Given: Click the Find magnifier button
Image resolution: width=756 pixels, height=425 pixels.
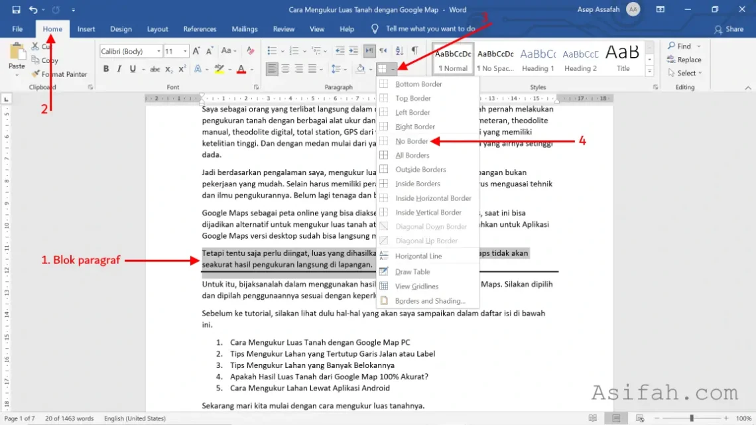Looking at the screenshot, I should tap(680, 46).
